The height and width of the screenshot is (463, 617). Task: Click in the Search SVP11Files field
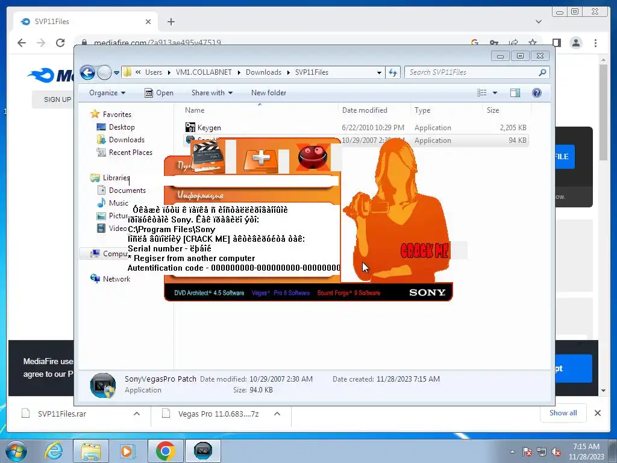472,72
